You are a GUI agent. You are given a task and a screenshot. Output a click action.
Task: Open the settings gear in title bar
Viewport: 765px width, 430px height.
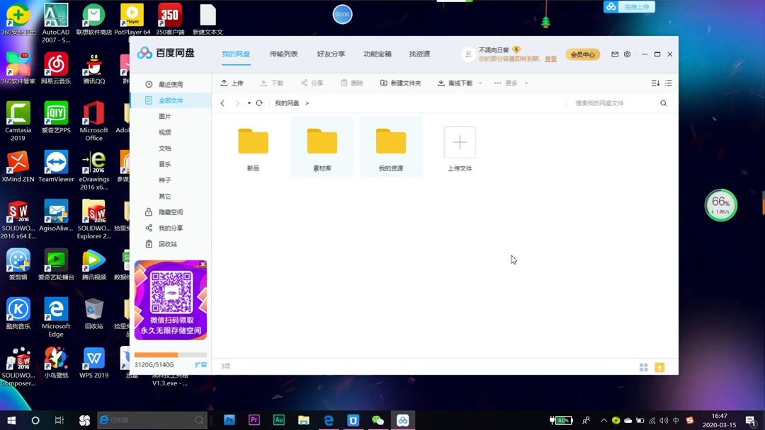(628, 54)
